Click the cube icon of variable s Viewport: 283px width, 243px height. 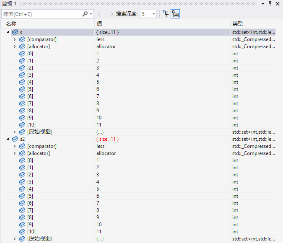coord(15,32)
